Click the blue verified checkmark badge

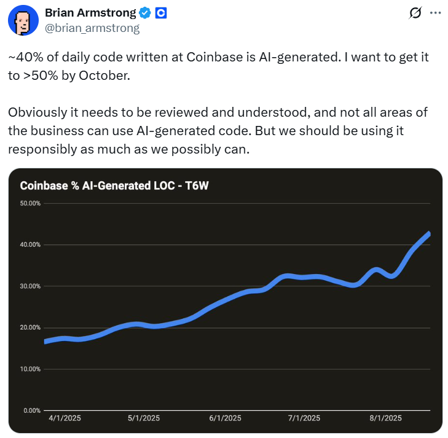144,12
